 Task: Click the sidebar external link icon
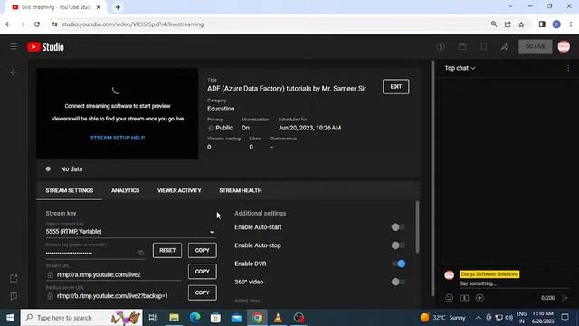pyautogui.click(x=14, y=278)
